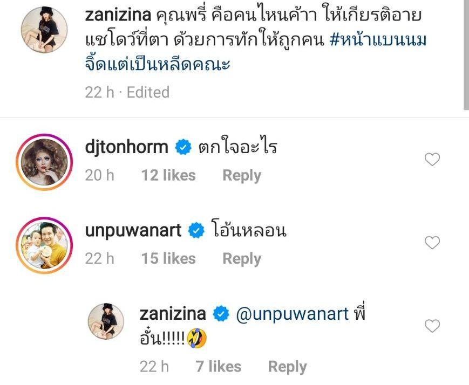The width and height of the screenshot is (469, 385).
Task: Click the scrollbar on the right edge
Action: [466, 55]
